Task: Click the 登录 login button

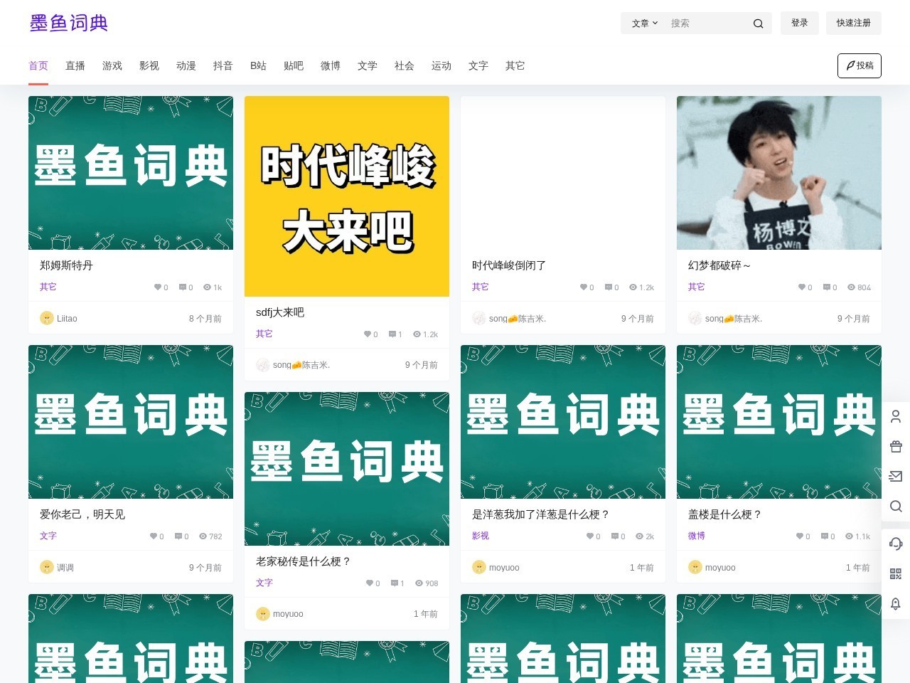Action: coord(800,23)
